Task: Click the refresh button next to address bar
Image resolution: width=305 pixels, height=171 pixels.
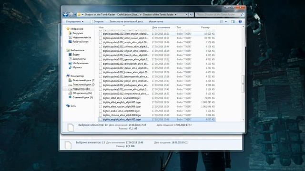Action: click(x=191, y=15)
